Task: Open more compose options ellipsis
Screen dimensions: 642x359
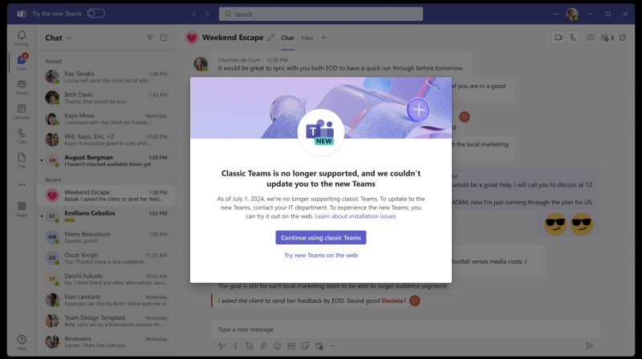Action: coord(333,346)
